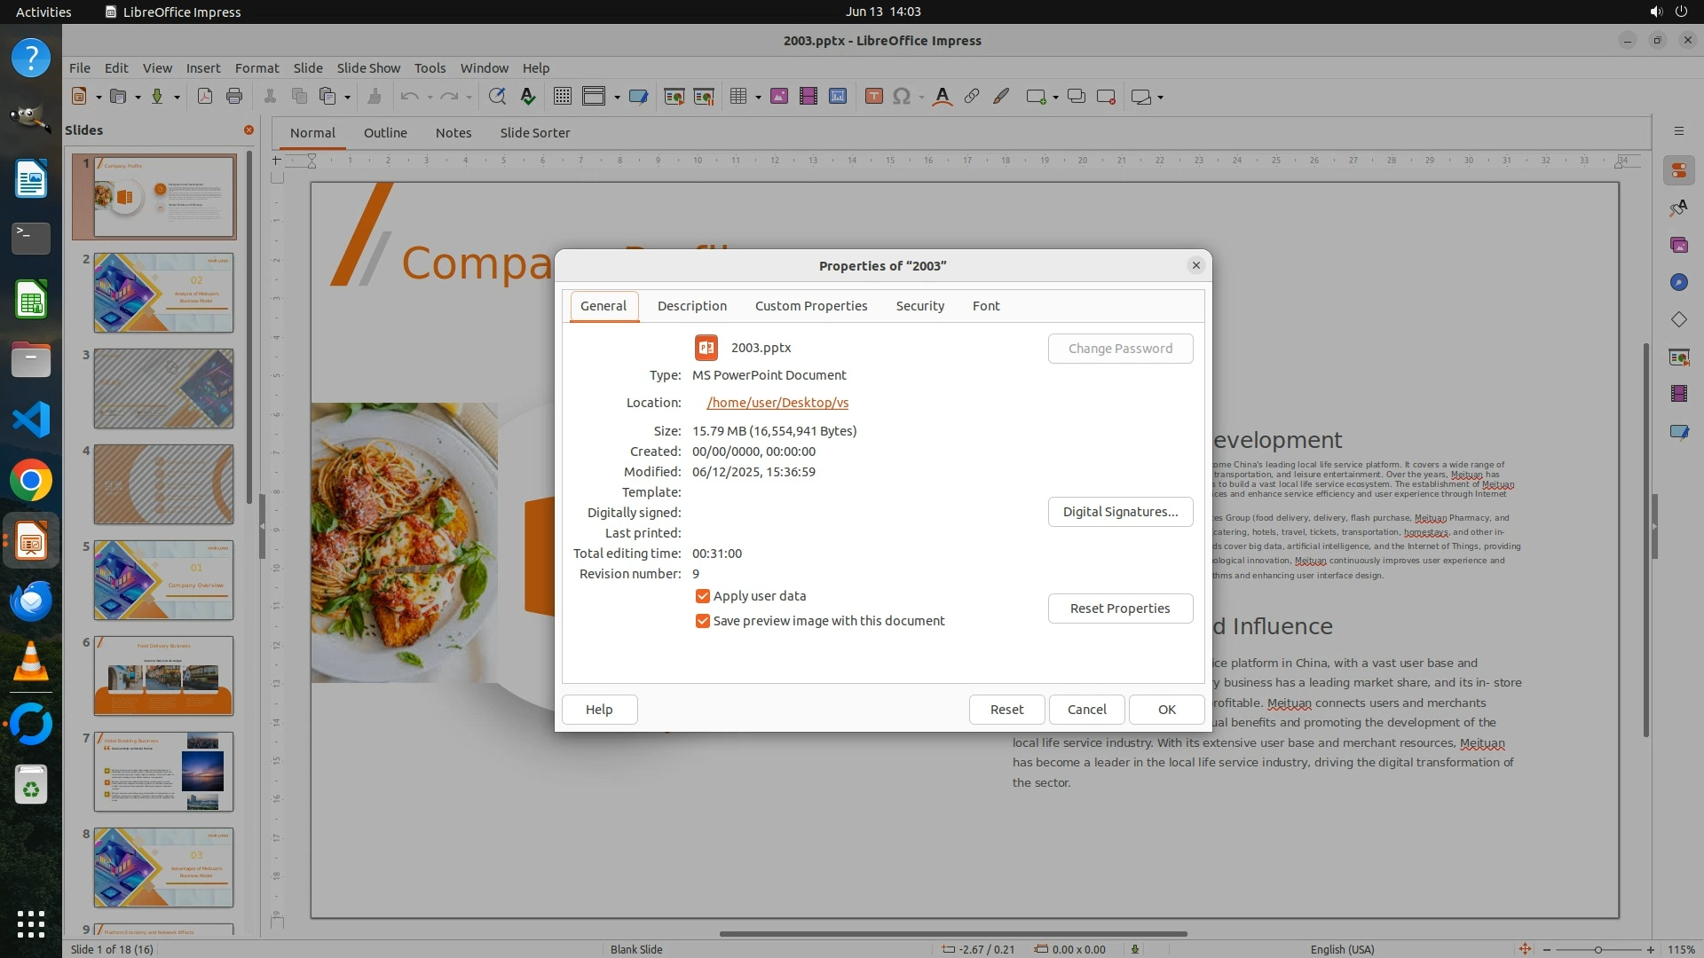This screenshot has height=958, width=1704.
Task: Expand the Insert Table dropdown arrow
Action: 758,98
